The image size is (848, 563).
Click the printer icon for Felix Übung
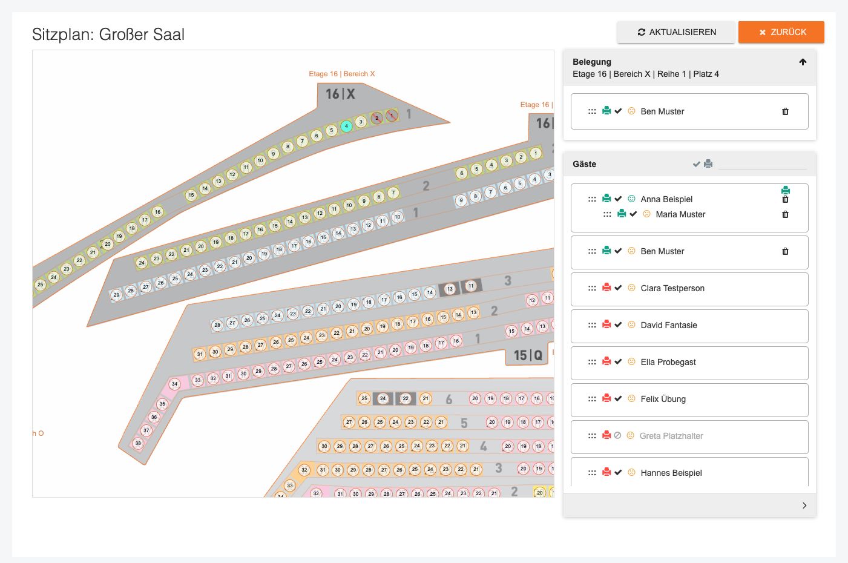[x=606, y=398]
